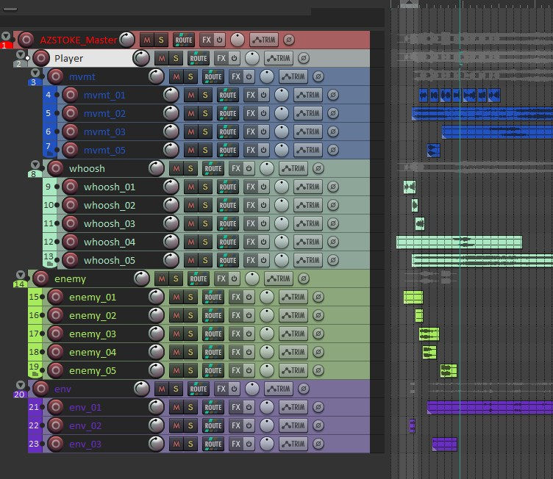Open TRIM envelope menu for enemy_04
553x479 pixels.
pos(293,352)
